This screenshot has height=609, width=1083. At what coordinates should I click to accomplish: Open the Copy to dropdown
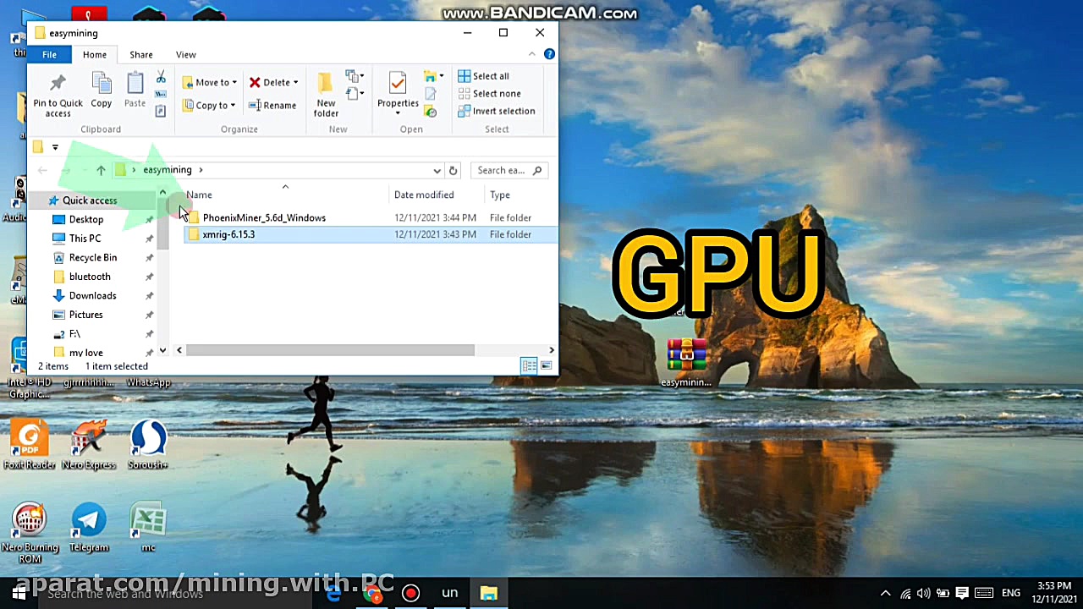pos(209,106)
